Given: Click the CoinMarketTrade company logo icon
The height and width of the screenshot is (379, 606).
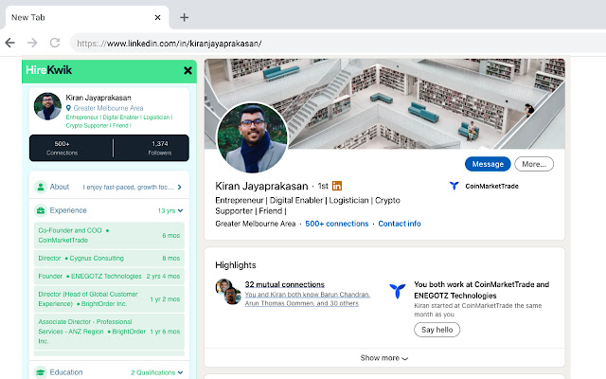Looking at the screenshot, I should (454, 186).
